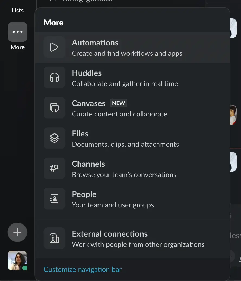
Task: Click the user profile avatar photo
Action: pos(17,260)
